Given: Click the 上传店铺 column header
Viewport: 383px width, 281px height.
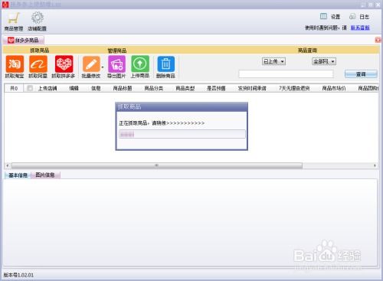Looking at the screenshot, I should tap(47, 88).
